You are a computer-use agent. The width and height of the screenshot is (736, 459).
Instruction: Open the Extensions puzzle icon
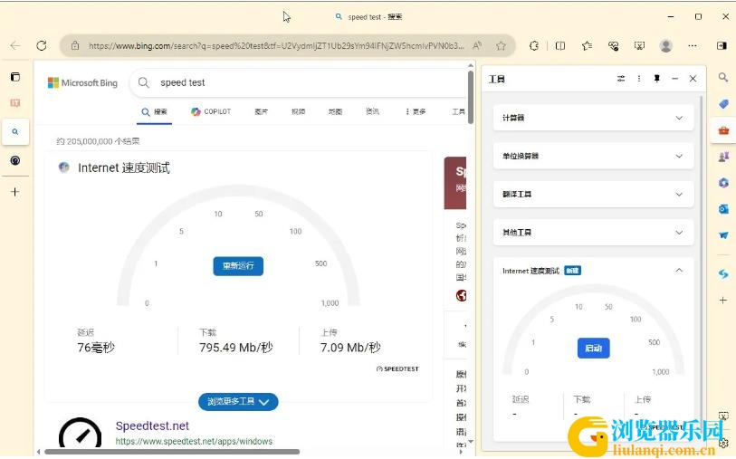pos(534,45)
